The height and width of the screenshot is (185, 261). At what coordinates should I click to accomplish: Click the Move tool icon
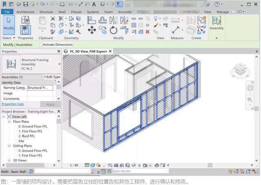(92, 30)
